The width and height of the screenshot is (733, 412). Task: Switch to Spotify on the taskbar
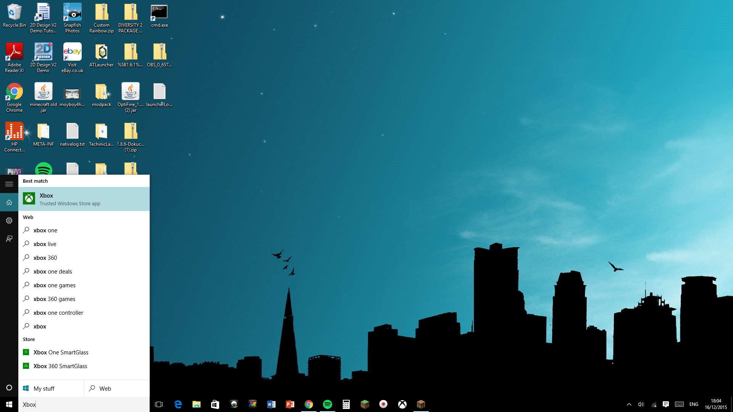coord(328,404)
